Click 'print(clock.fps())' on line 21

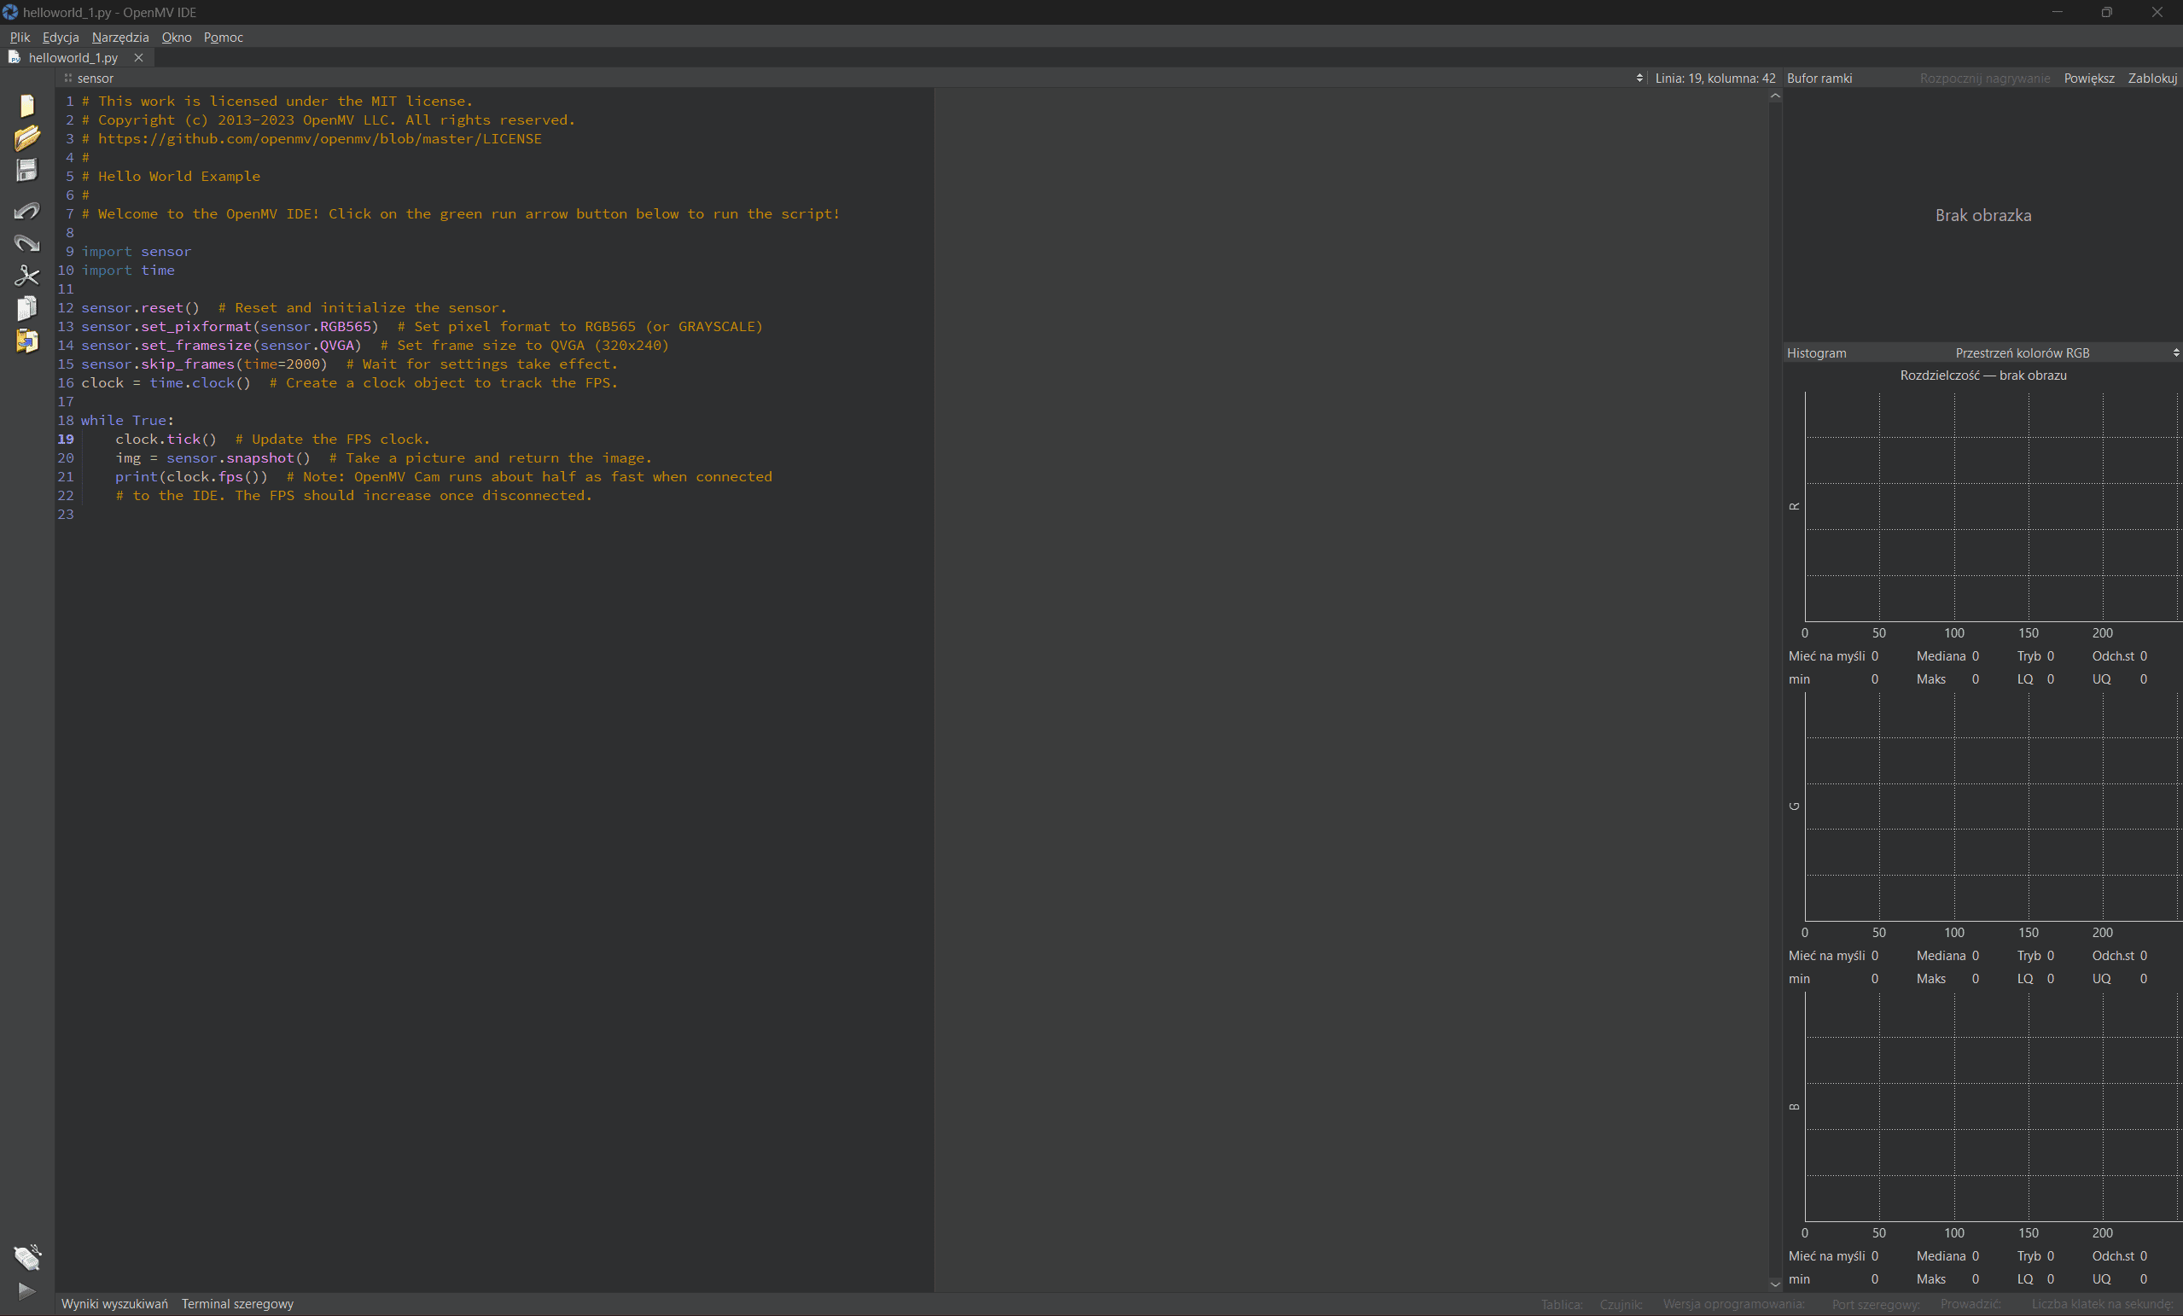191,477
